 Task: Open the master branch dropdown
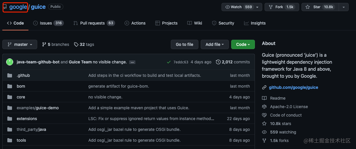click(x=20, y=44)
